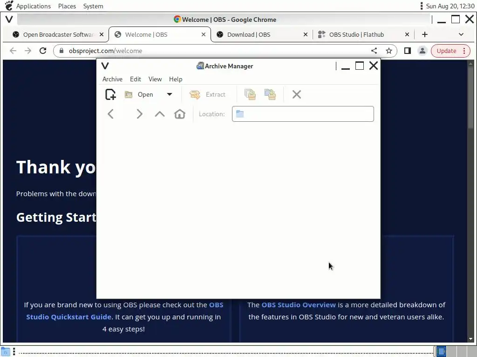This screenshot has height=357, width=477.
Task: Create a new archive in Archive Manager
Action: [x=111, y=94]
